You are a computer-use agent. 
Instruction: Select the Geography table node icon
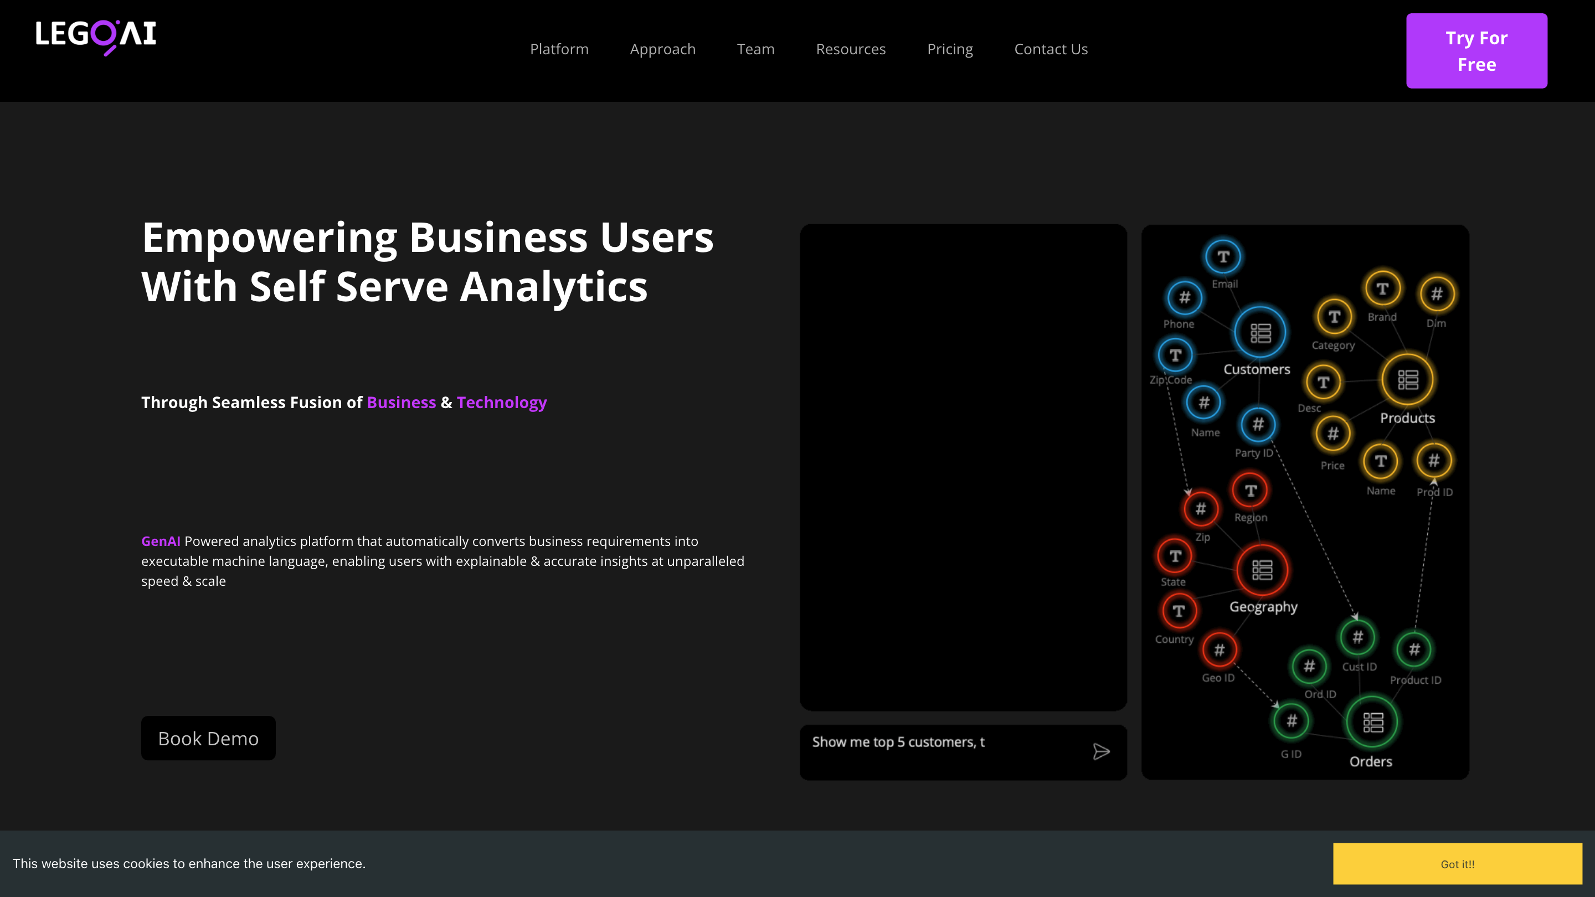[1262, 570]
